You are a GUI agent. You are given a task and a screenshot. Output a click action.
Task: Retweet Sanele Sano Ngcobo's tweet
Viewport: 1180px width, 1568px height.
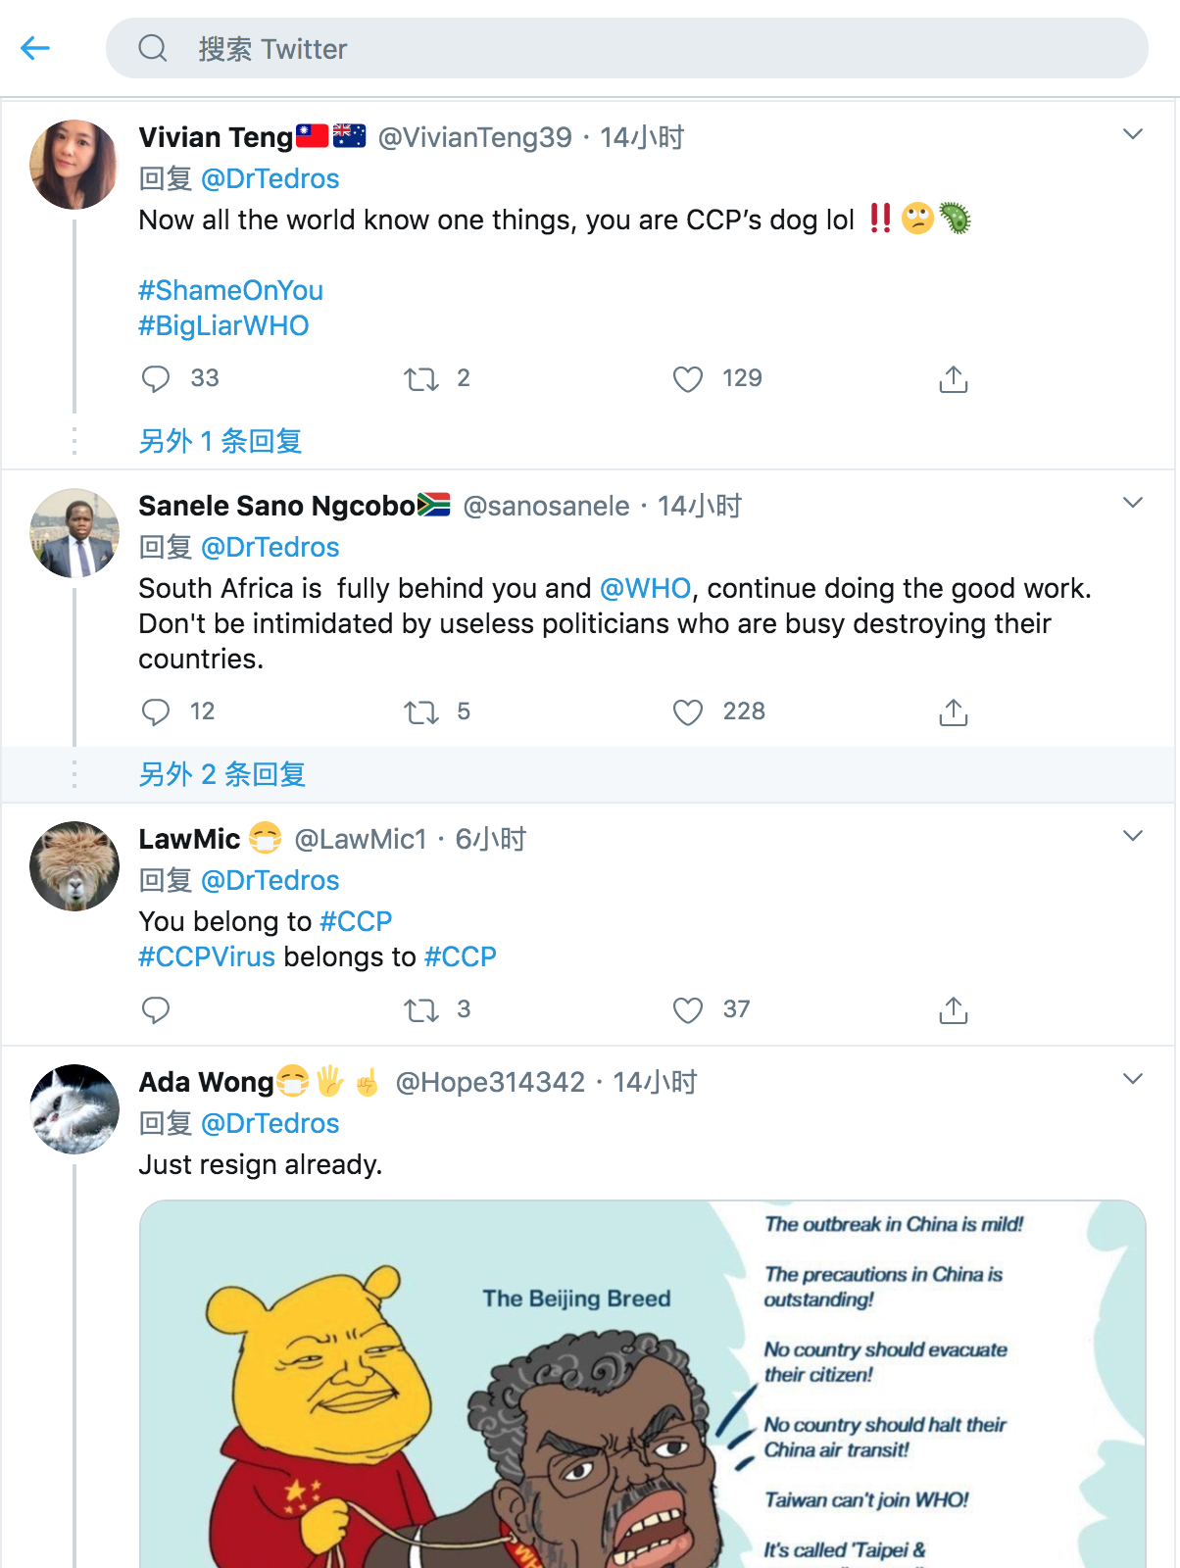click(x=421, y=712)
